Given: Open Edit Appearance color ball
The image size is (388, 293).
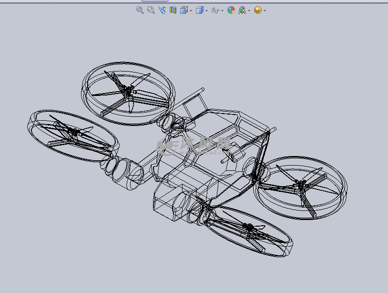Looking at the screenshot, I should (231, 10).
